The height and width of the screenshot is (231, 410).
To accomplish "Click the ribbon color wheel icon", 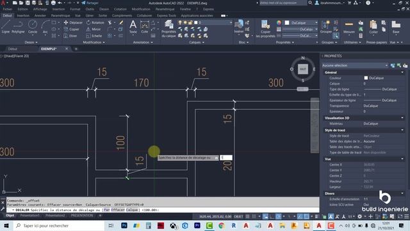I will tap(279, 23).
